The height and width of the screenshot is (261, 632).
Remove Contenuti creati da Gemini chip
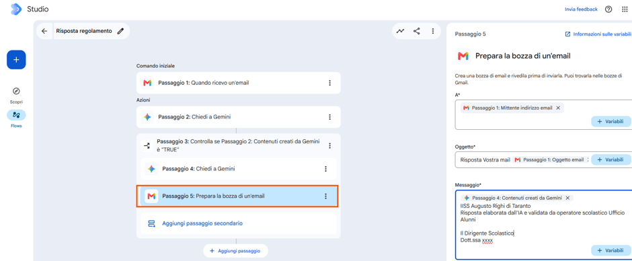(x=567, y=198)
